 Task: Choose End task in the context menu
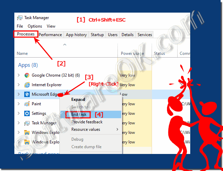91,114
